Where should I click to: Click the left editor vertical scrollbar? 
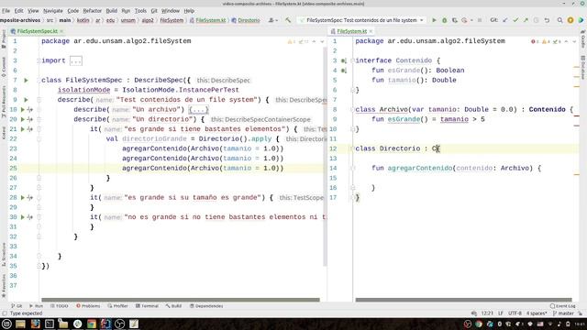click(324, 157)
